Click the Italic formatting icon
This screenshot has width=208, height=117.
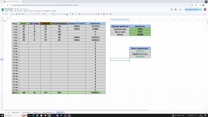click(x=61, y=14)
